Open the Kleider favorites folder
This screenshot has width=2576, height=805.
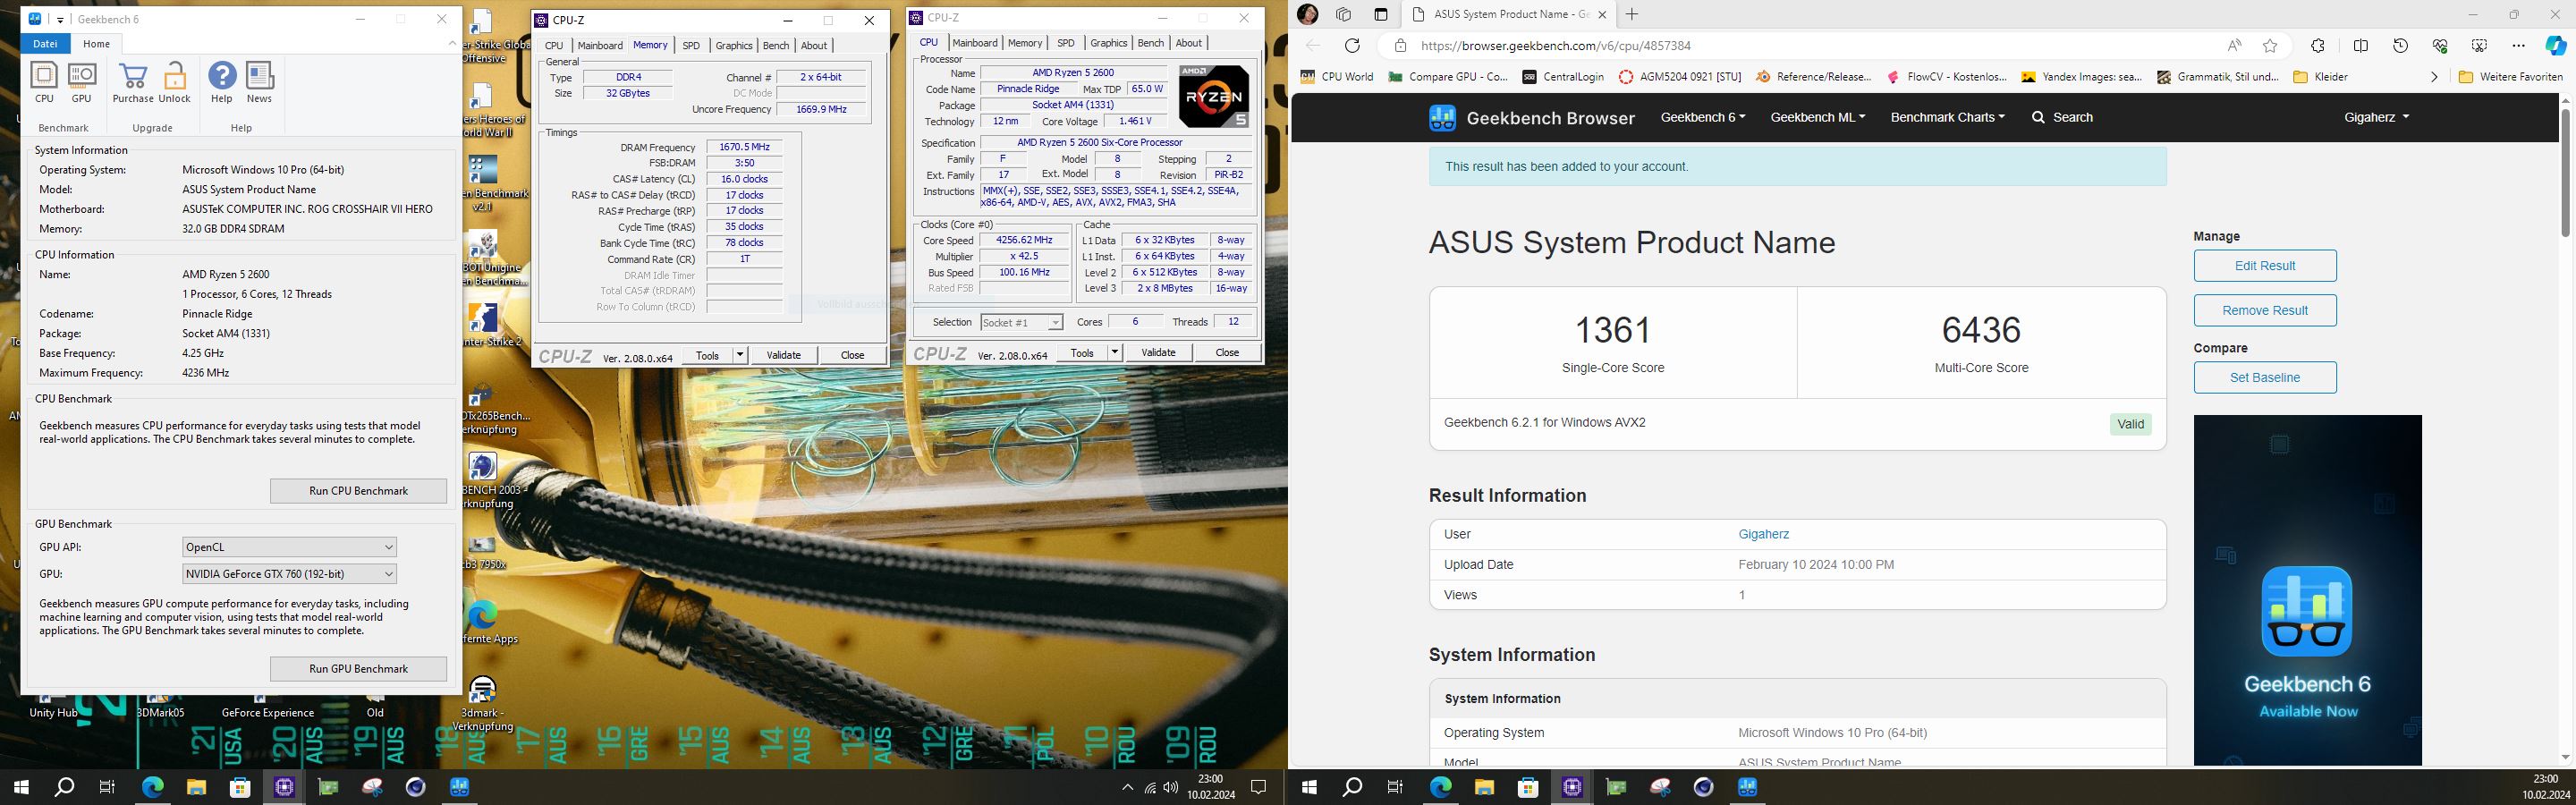tap(2320, 77)
